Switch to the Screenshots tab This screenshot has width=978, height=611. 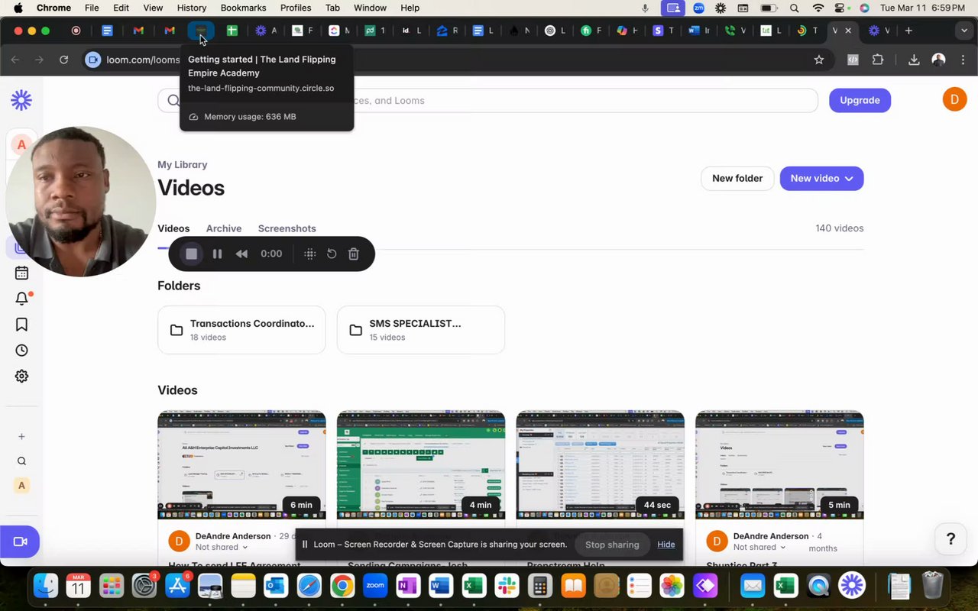(x=287, y=228)
